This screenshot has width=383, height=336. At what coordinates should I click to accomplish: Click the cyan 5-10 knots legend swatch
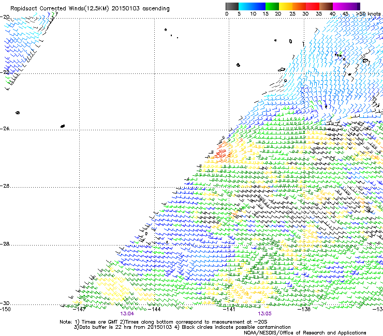tap(245, 6)
